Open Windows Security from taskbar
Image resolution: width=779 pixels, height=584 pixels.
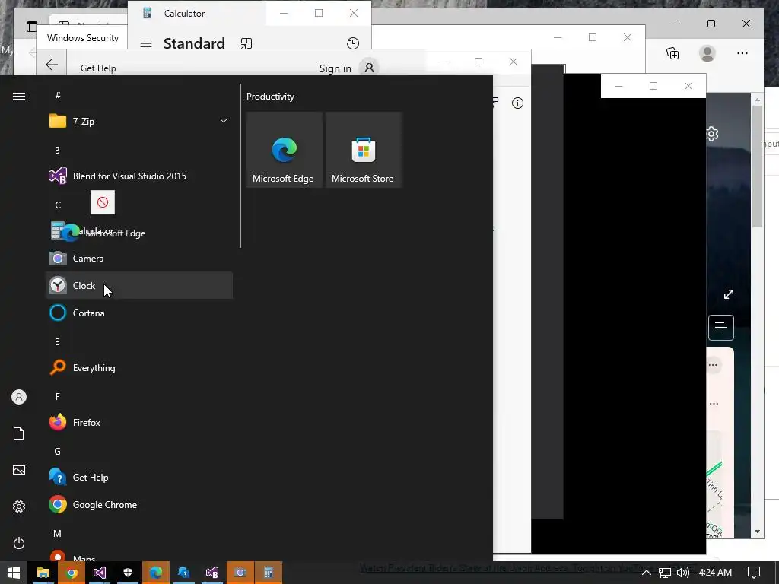click(128, 573)
